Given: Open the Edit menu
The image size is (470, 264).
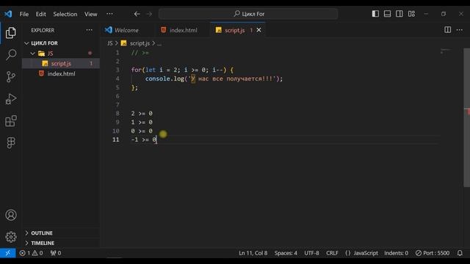Looking at the screenshot, I should pyautogui.click(x=41, y=14).
